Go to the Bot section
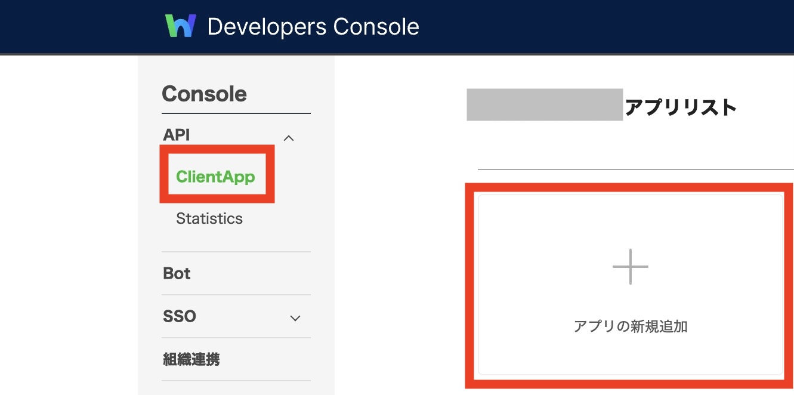The height and width of the screenshot is (395, 794). coord(177,273)
